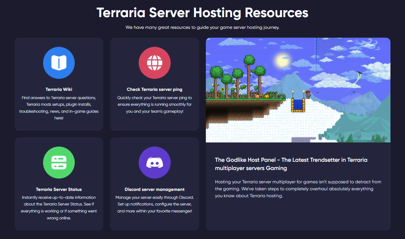Click the Terraria Wiki description text

59,108
